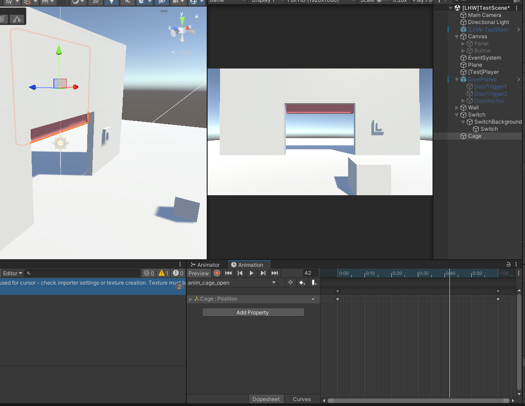Expand the Wall object
The image size is (525, 406).
pyautogui.click(x=457, y=108)
